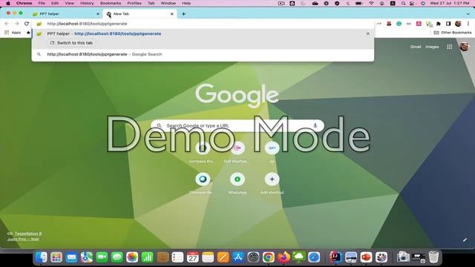475x267 pixels.
Task: Open Finder from the Dock
Action: (x=42, y=257)
